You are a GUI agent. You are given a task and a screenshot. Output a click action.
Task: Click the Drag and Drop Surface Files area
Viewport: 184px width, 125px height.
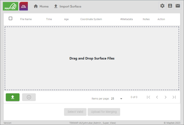pyautogui.click(x=92, y=58)
